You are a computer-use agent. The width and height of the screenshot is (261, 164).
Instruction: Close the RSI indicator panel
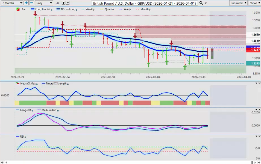(259, 136)
